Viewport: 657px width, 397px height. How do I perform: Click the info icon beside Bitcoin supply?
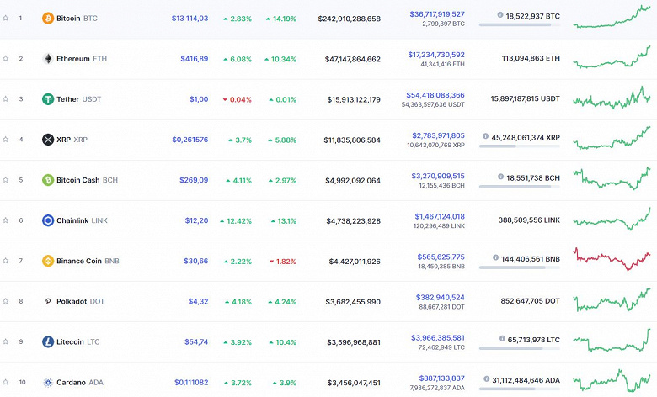500,15
